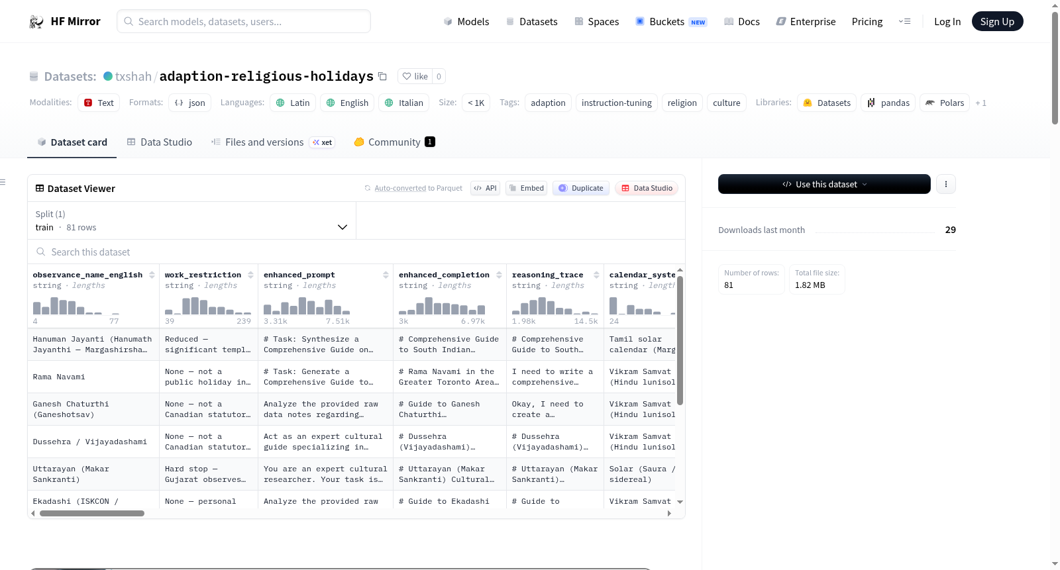
Task: Focus the Search this dataset field
Action: tap(356, 252)
